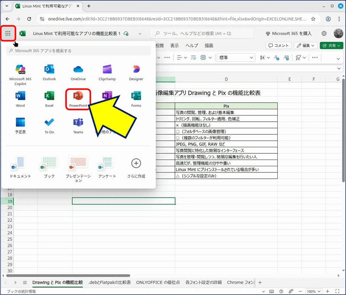
Task: Launch Word from the app launcher
Action: click(x=20, y=99)
